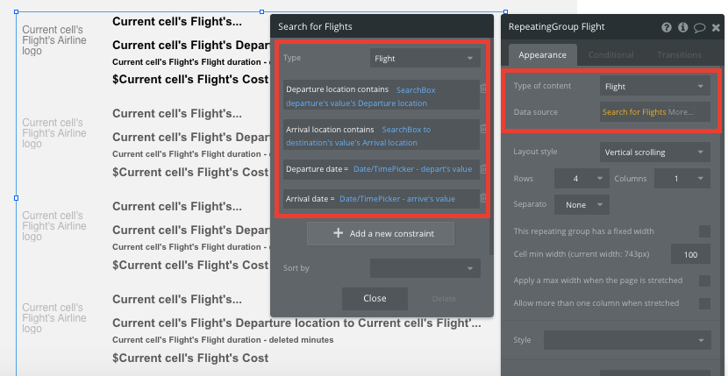Open the Type of content dropdown

pos(654,87)
